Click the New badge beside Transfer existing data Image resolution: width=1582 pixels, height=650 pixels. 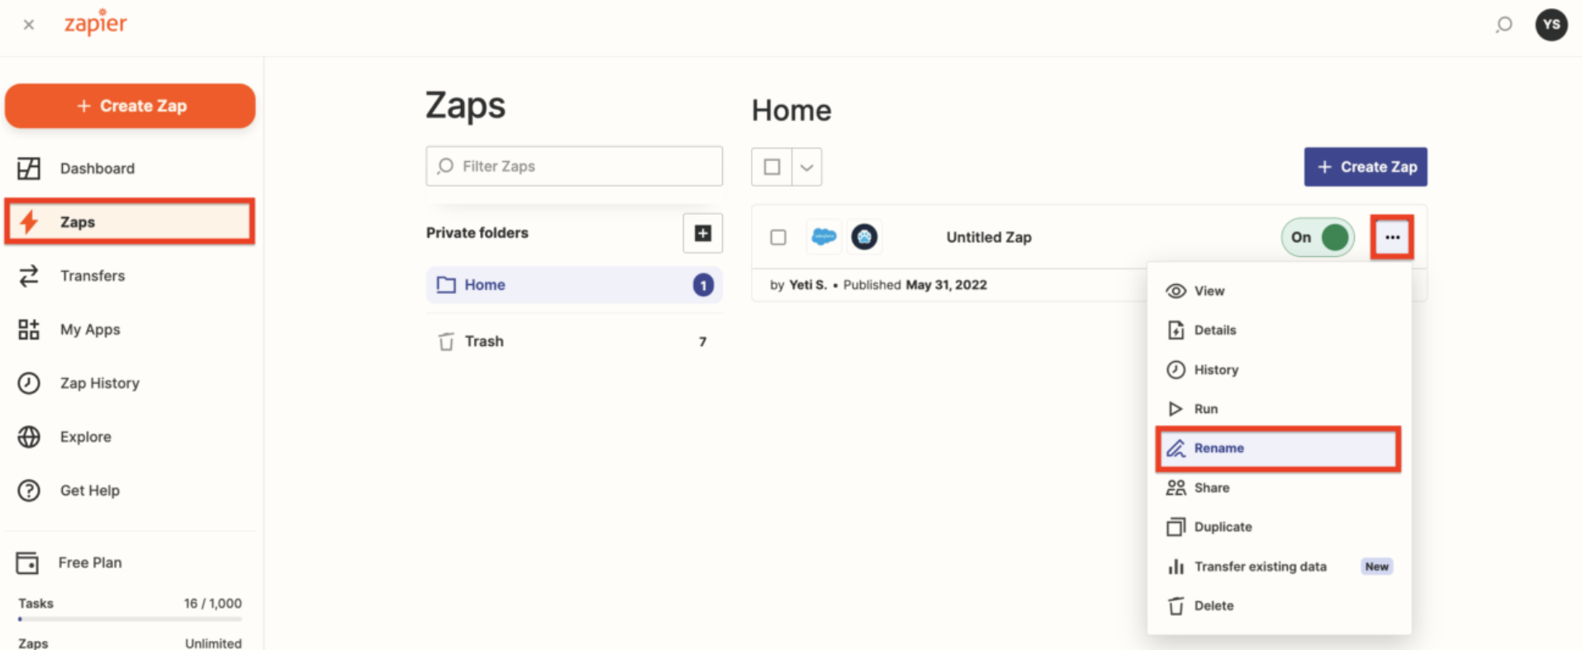pos(1376,567)
